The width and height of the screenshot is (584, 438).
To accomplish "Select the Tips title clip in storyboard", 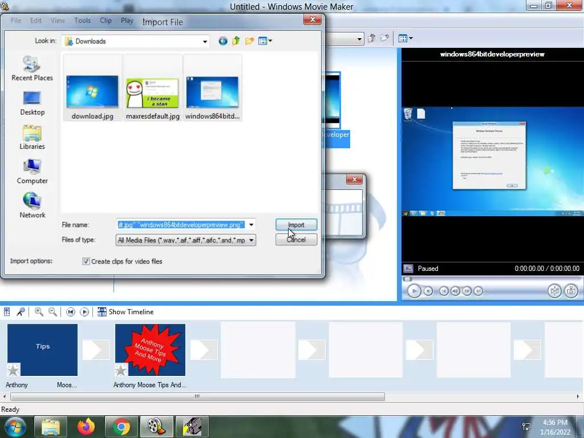I will click(x=42, y=350).
